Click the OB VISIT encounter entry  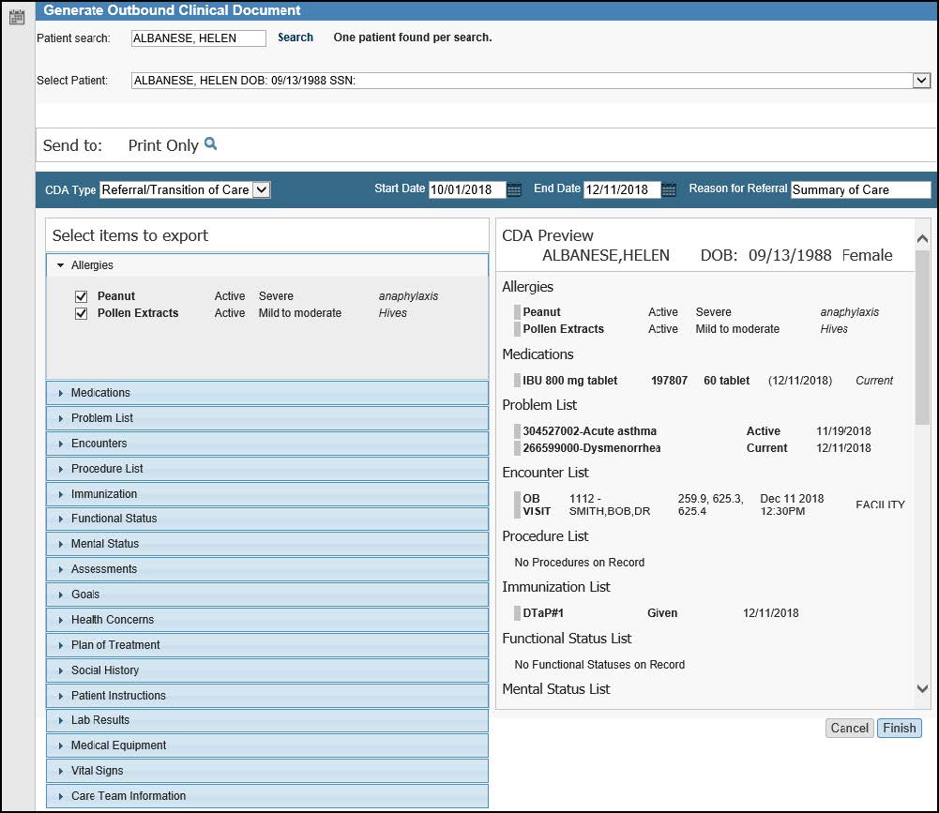pyautogui.click(x=536, y=504)
